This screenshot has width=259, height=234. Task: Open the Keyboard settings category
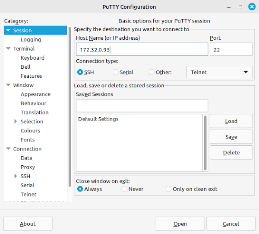[32, 58]
